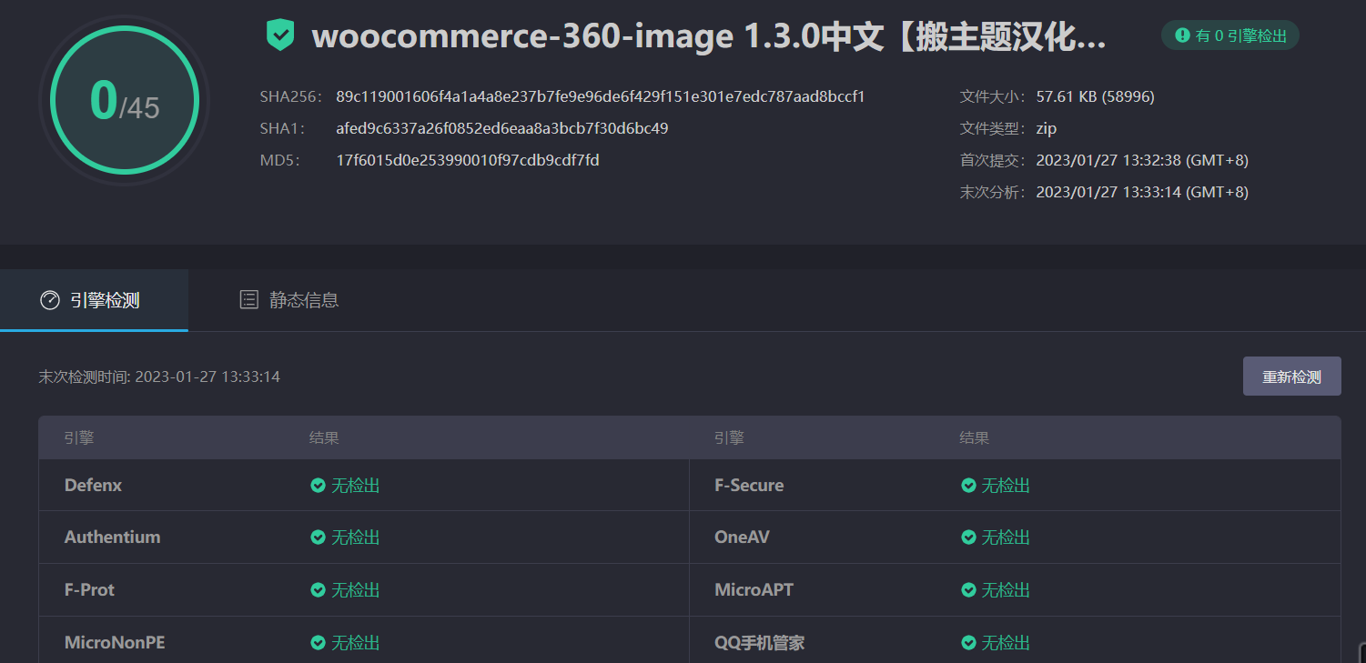Click the 文件大小 label
The image size is (1366, 663).
click(x=993, y=96)
